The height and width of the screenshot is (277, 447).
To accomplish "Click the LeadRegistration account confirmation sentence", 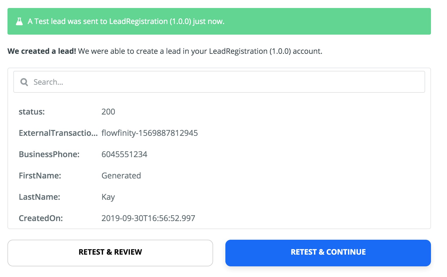I will click(x=200, y=51).
